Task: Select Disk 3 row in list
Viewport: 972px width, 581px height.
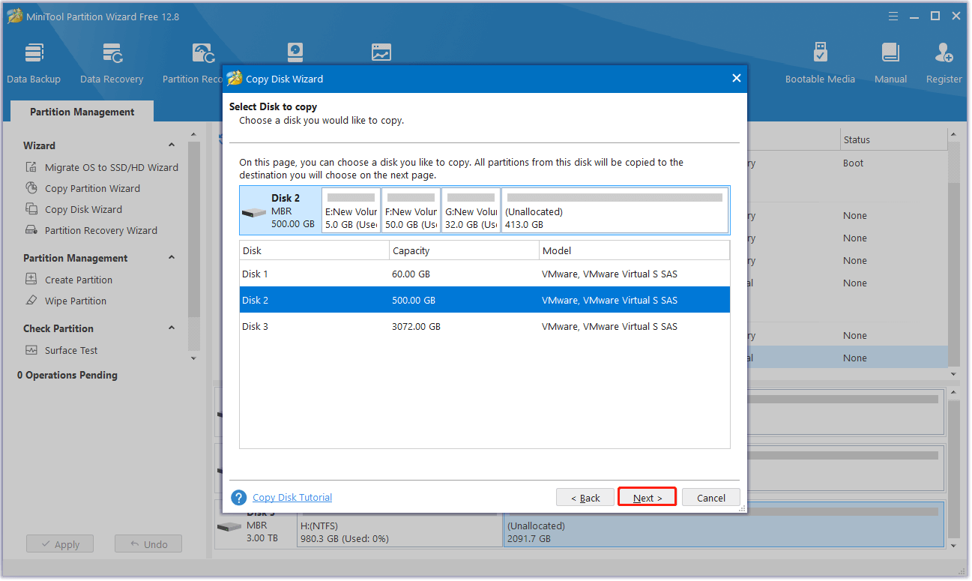Action: (485, 326)
